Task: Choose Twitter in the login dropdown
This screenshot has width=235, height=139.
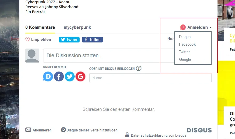Action: point(185,52)
